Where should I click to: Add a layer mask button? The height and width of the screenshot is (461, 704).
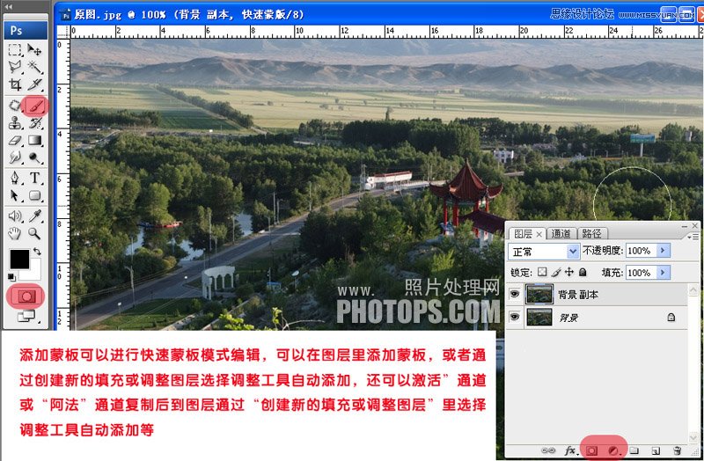pos(591,450)
